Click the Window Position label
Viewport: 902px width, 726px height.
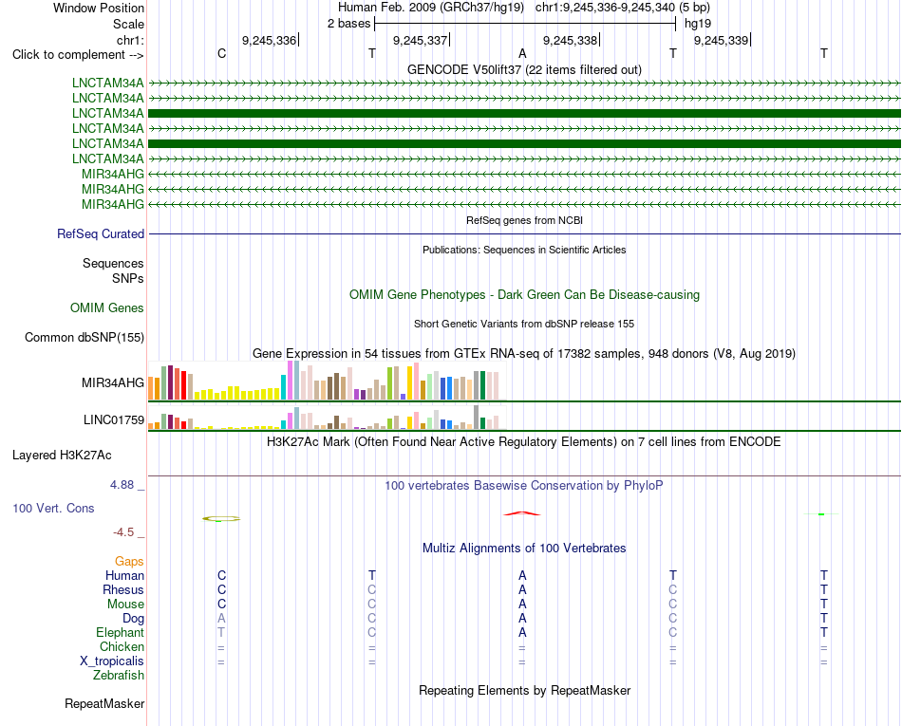(x=99, y=8)
